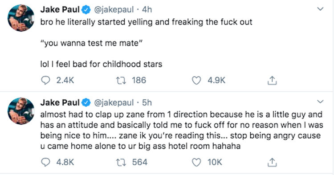Screen dimensions: 334x175
Task: Open the Jake Paul name on first tweet
Action: (x=60, y=10)
